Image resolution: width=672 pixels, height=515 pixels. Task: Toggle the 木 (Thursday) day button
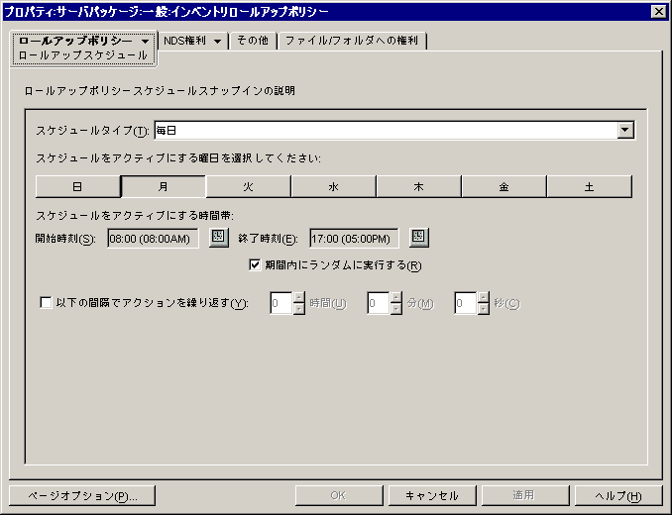[418, 186]
